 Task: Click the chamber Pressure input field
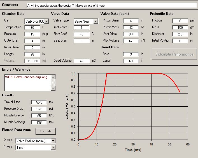[x=32, y=34]
